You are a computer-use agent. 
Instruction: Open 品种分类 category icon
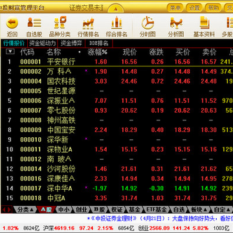[x=60, y=23]
